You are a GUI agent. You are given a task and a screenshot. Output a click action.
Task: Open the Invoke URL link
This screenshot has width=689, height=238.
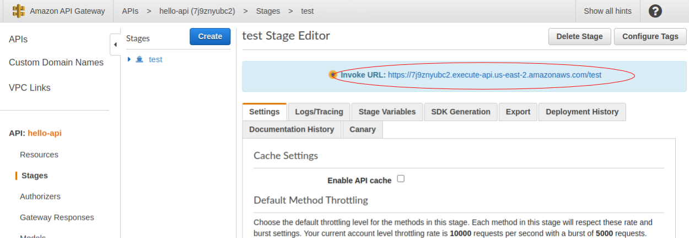(494, 75)
